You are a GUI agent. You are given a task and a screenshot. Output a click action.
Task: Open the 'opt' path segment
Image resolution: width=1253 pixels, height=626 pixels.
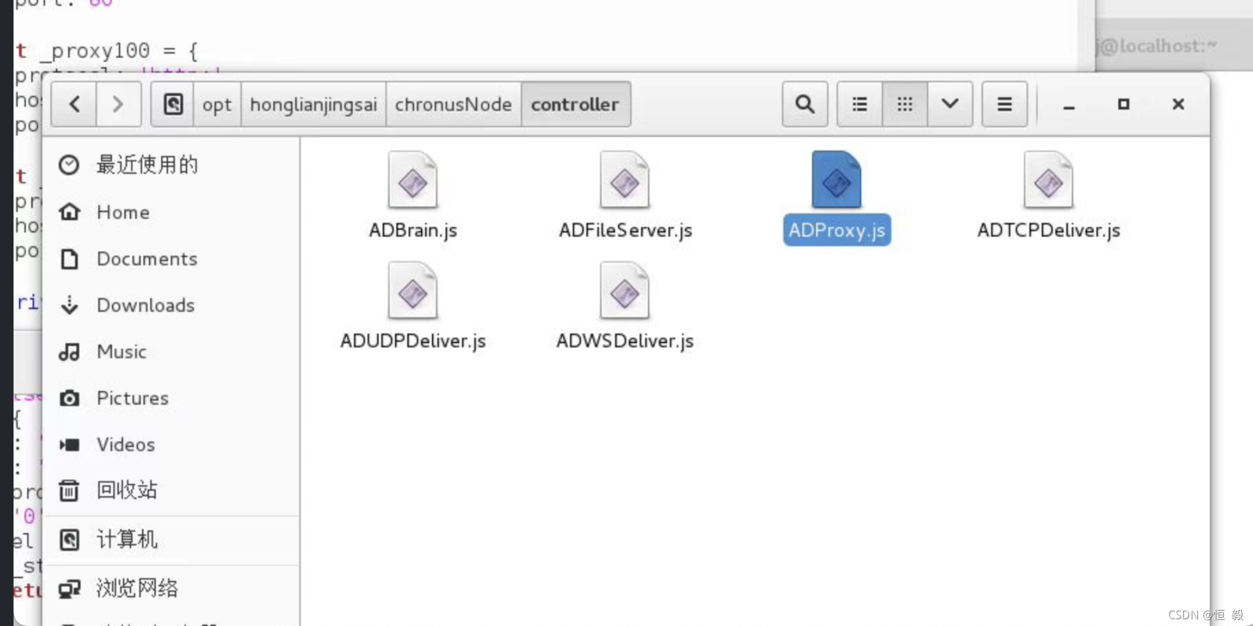217,104
